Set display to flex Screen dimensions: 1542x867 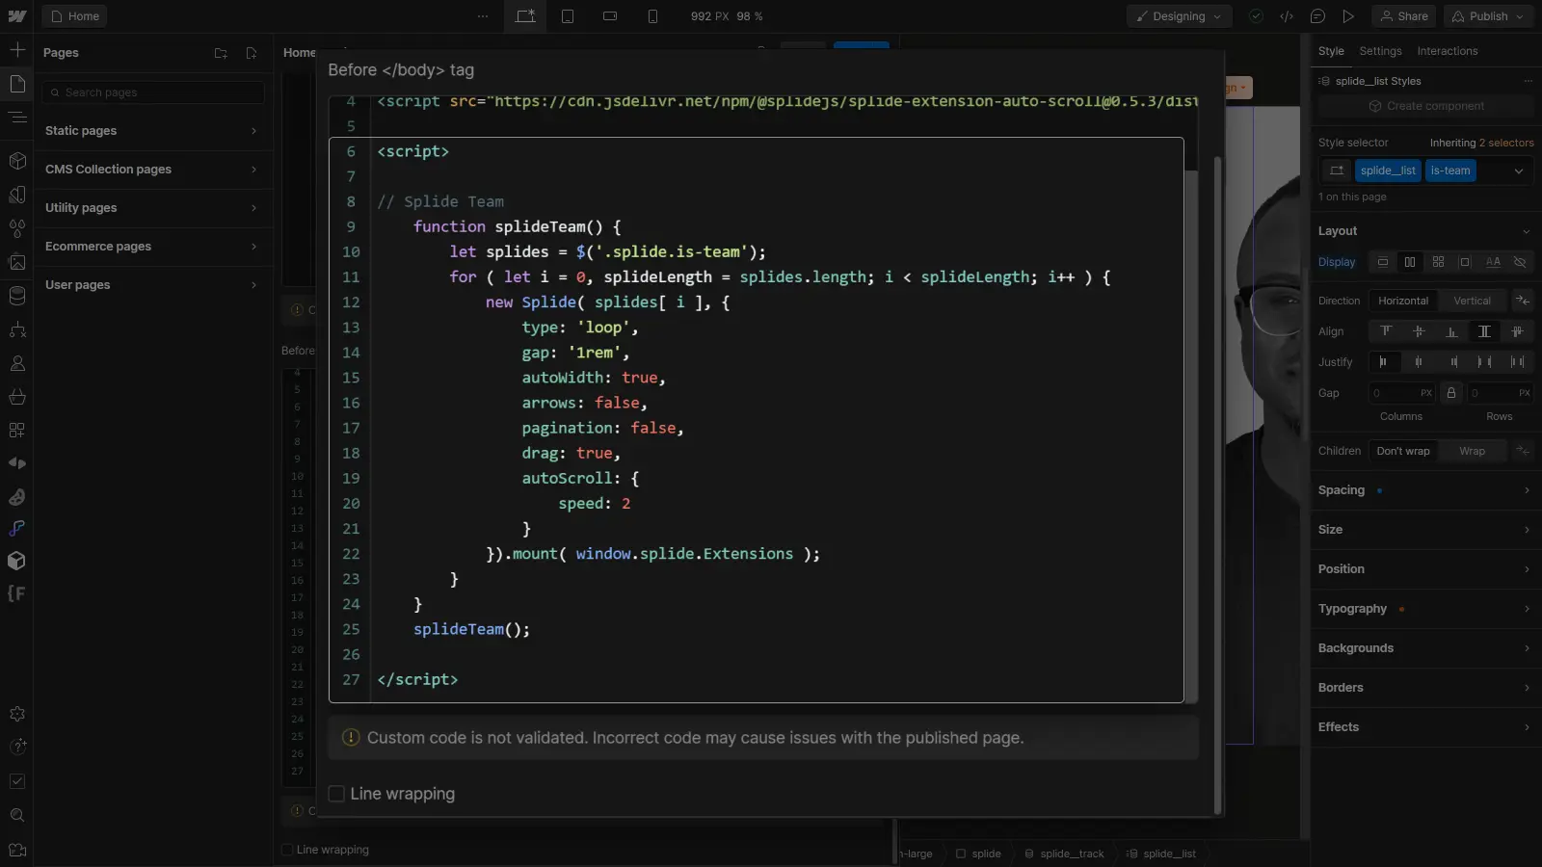tap(1410, 262)
